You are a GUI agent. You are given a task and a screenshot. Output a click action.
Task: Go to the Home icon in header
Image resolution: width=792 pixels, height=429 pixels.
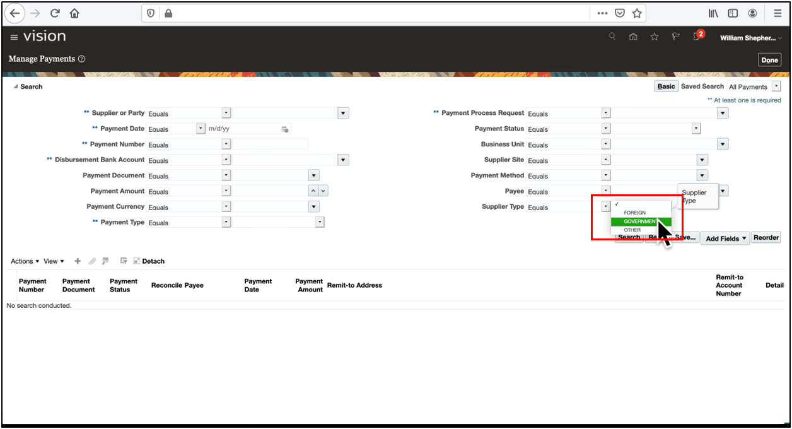(633, 37)
